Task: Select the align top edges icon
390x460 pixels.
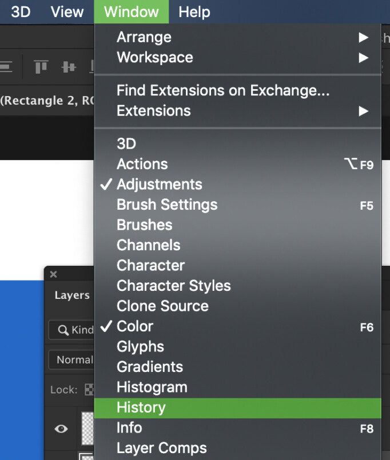Action: tap(40, 67)
